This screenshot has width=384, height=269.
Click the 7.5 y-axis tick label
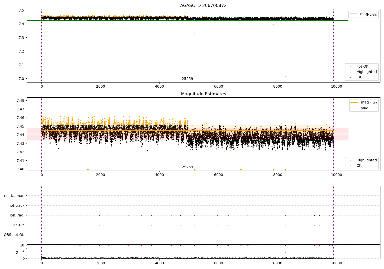(x=22, y=11)
